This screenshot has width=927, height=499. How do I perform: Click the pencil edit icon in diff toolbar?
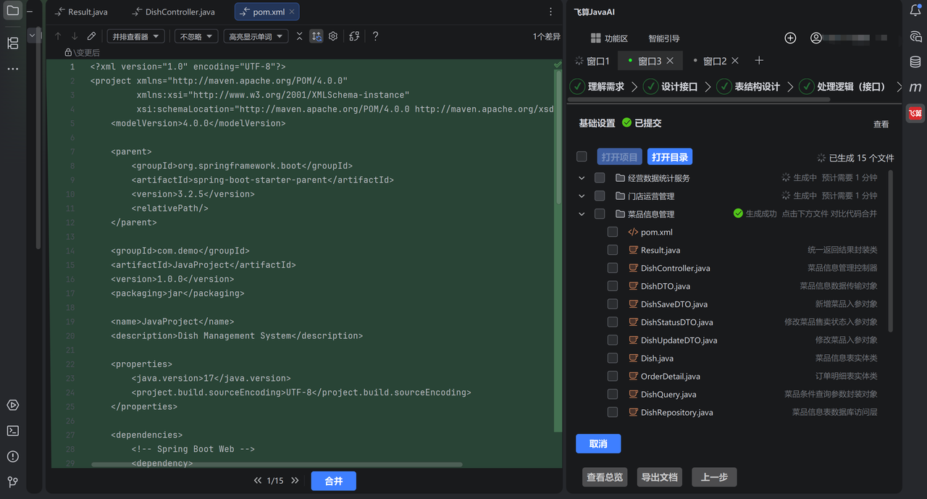[x=91, y=36]
